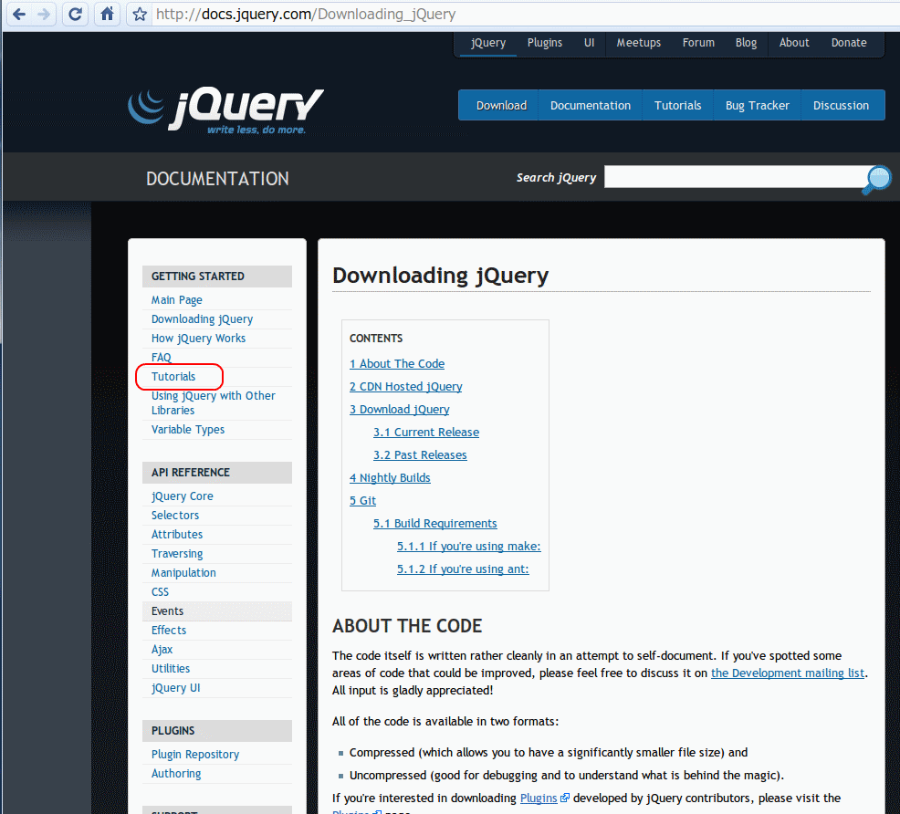Open Events in API Reference

tap(168, 610)
